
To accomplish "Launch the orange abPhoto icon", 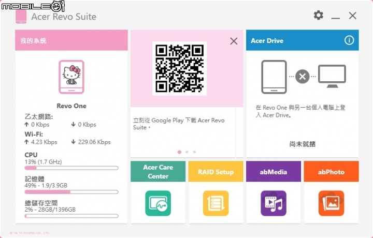I will pyautogui.click(x=332, y=203).
